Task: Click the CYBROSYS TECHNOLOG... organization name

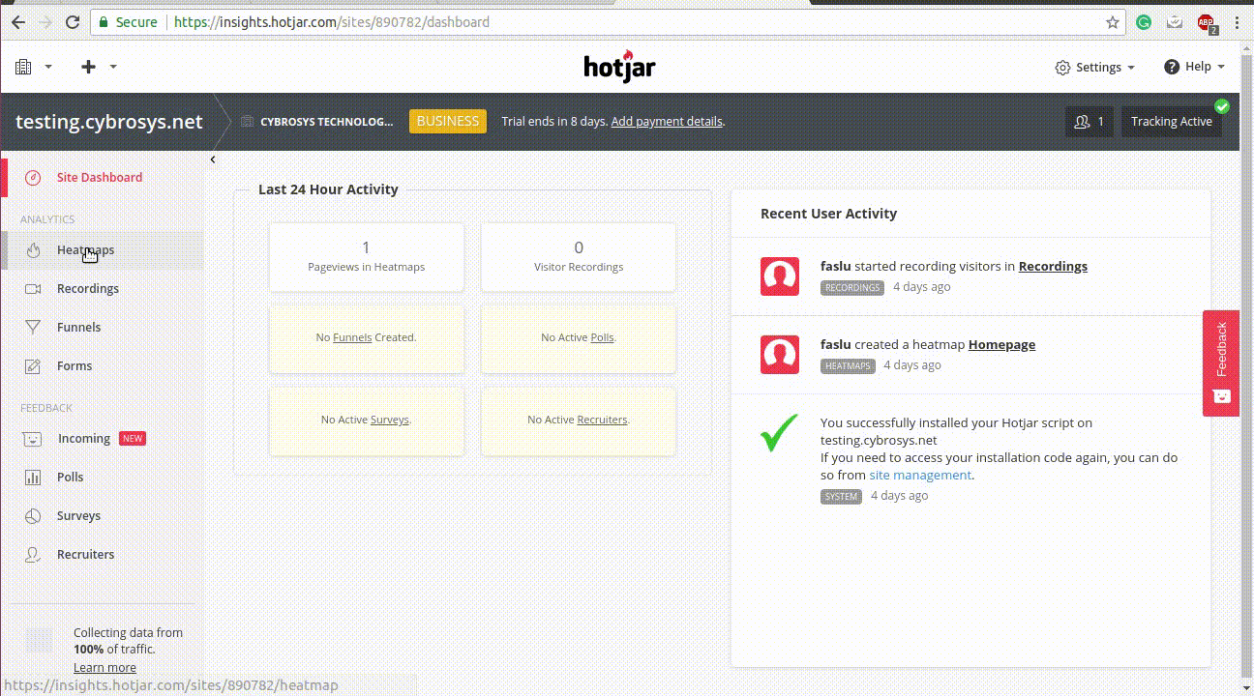Action: (327, 122)
